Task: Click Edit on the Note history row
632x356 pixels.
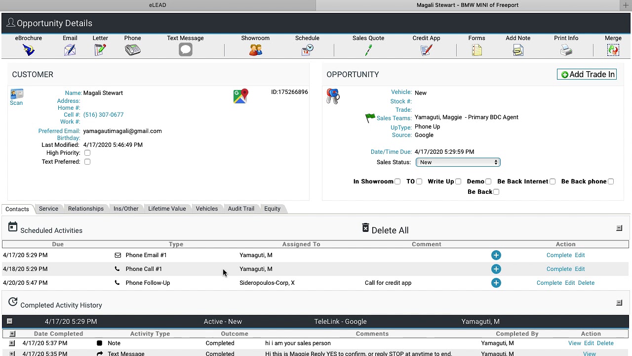Action: pos(589,343)
